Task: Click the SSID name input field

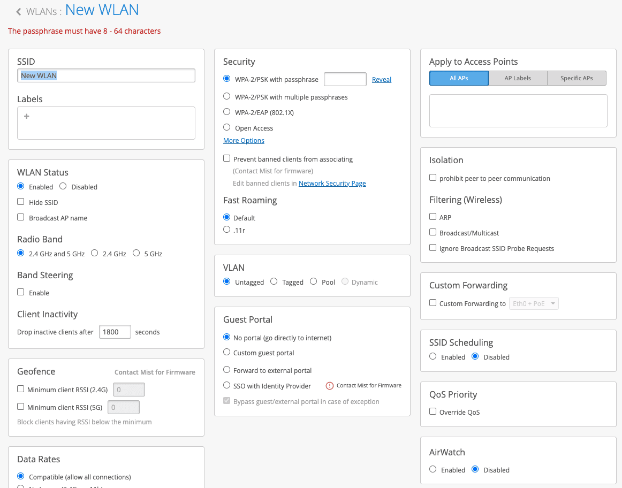Action: (106, 75)
